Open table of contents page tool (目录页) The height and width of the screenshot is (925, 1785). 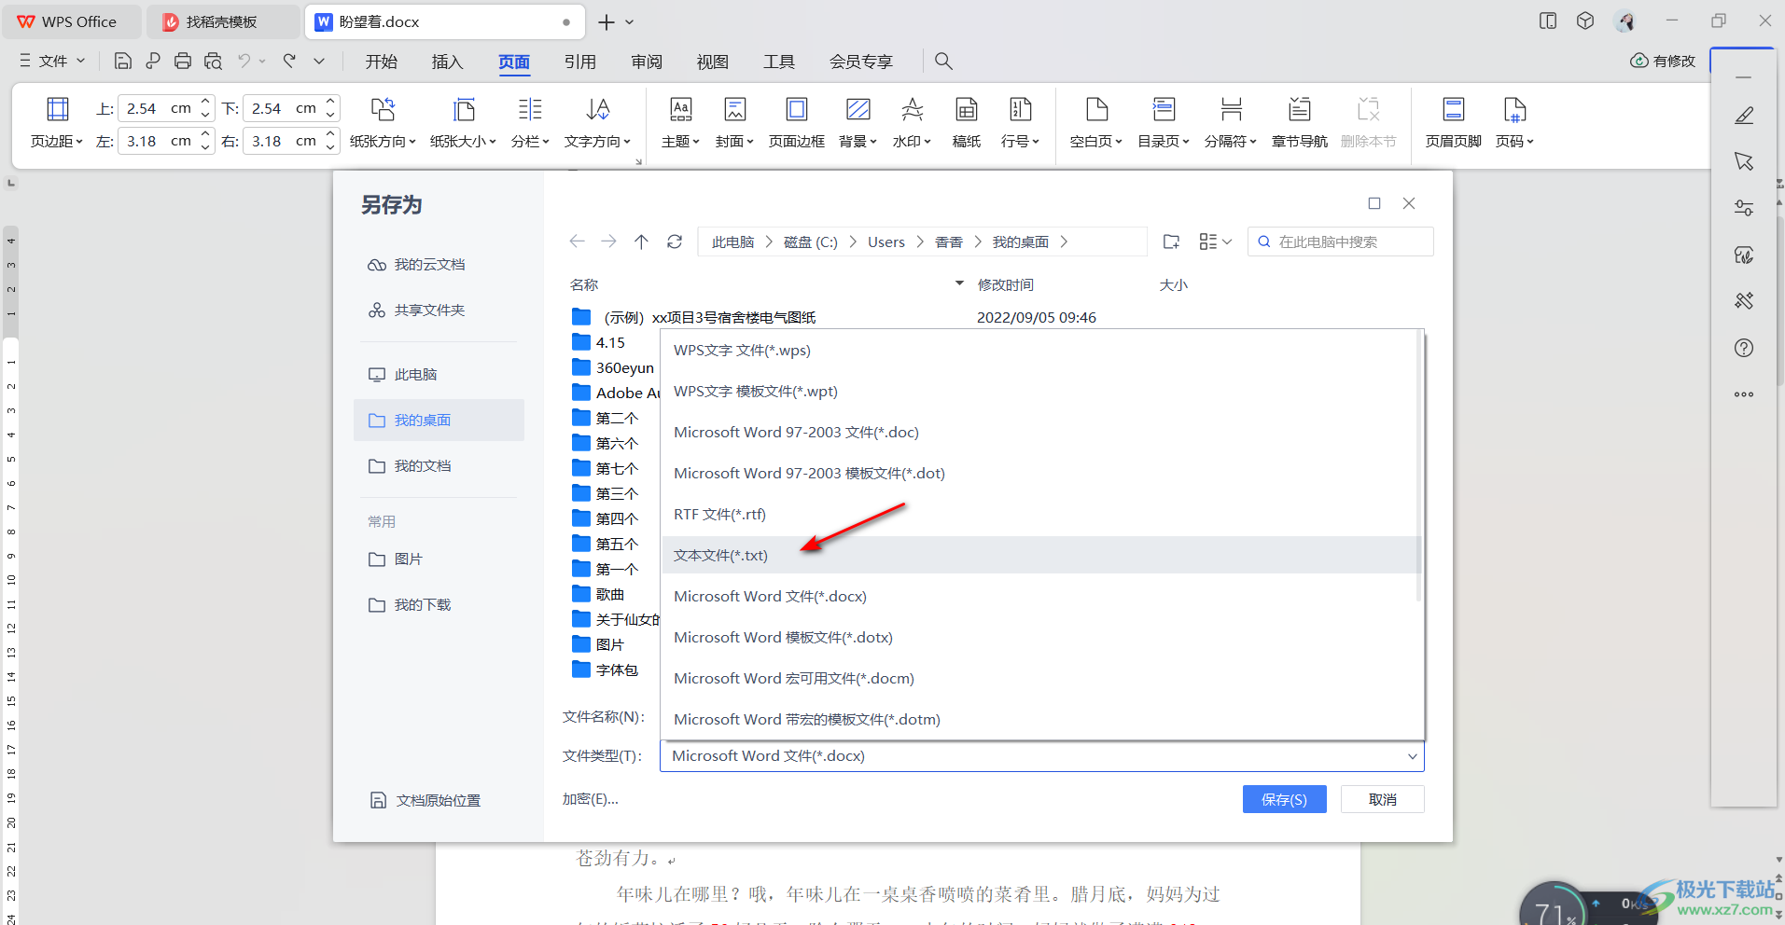[1164, 122]
